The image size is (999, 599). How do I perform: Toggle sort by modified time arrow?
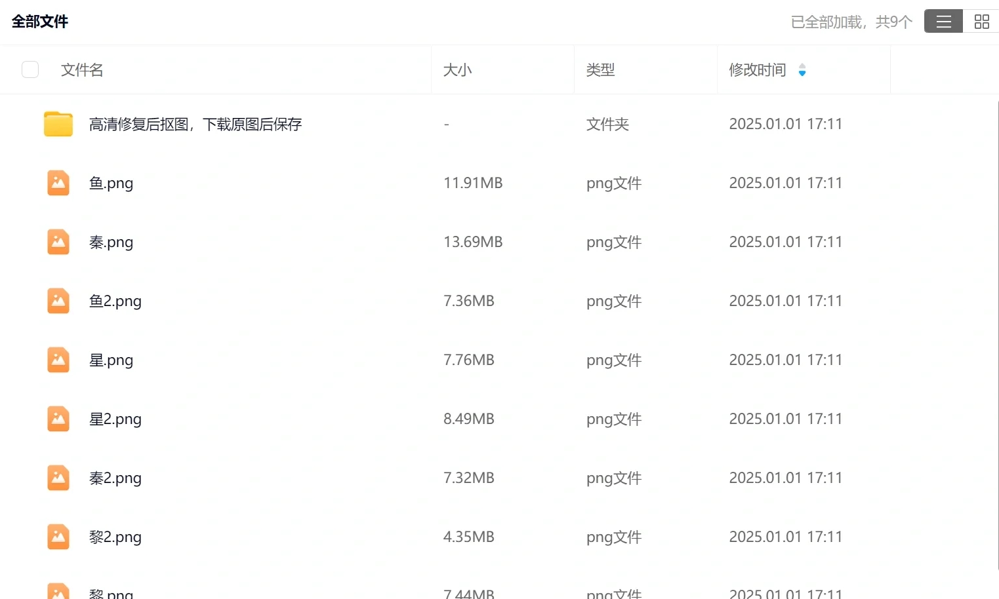[802, 69]
